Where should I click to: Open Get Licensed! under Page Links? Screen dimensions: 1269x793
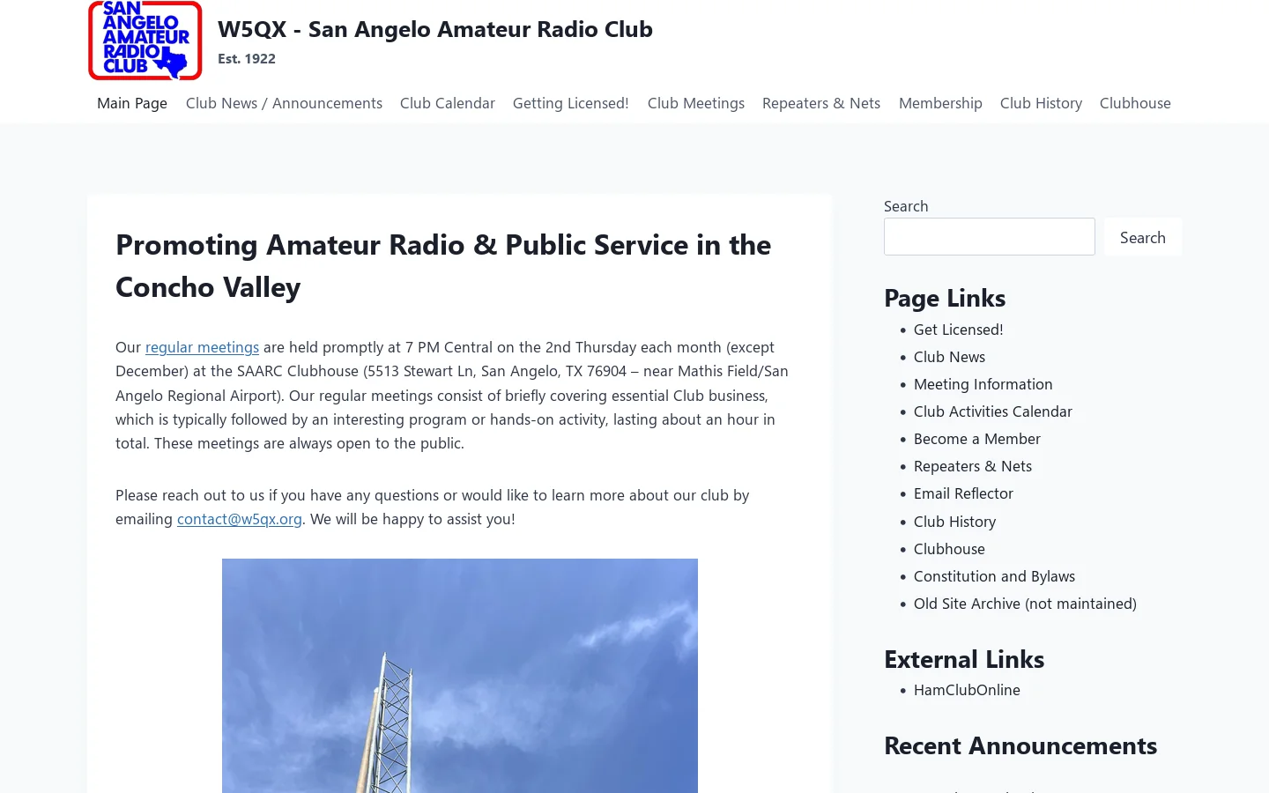[x=959, y=330]
